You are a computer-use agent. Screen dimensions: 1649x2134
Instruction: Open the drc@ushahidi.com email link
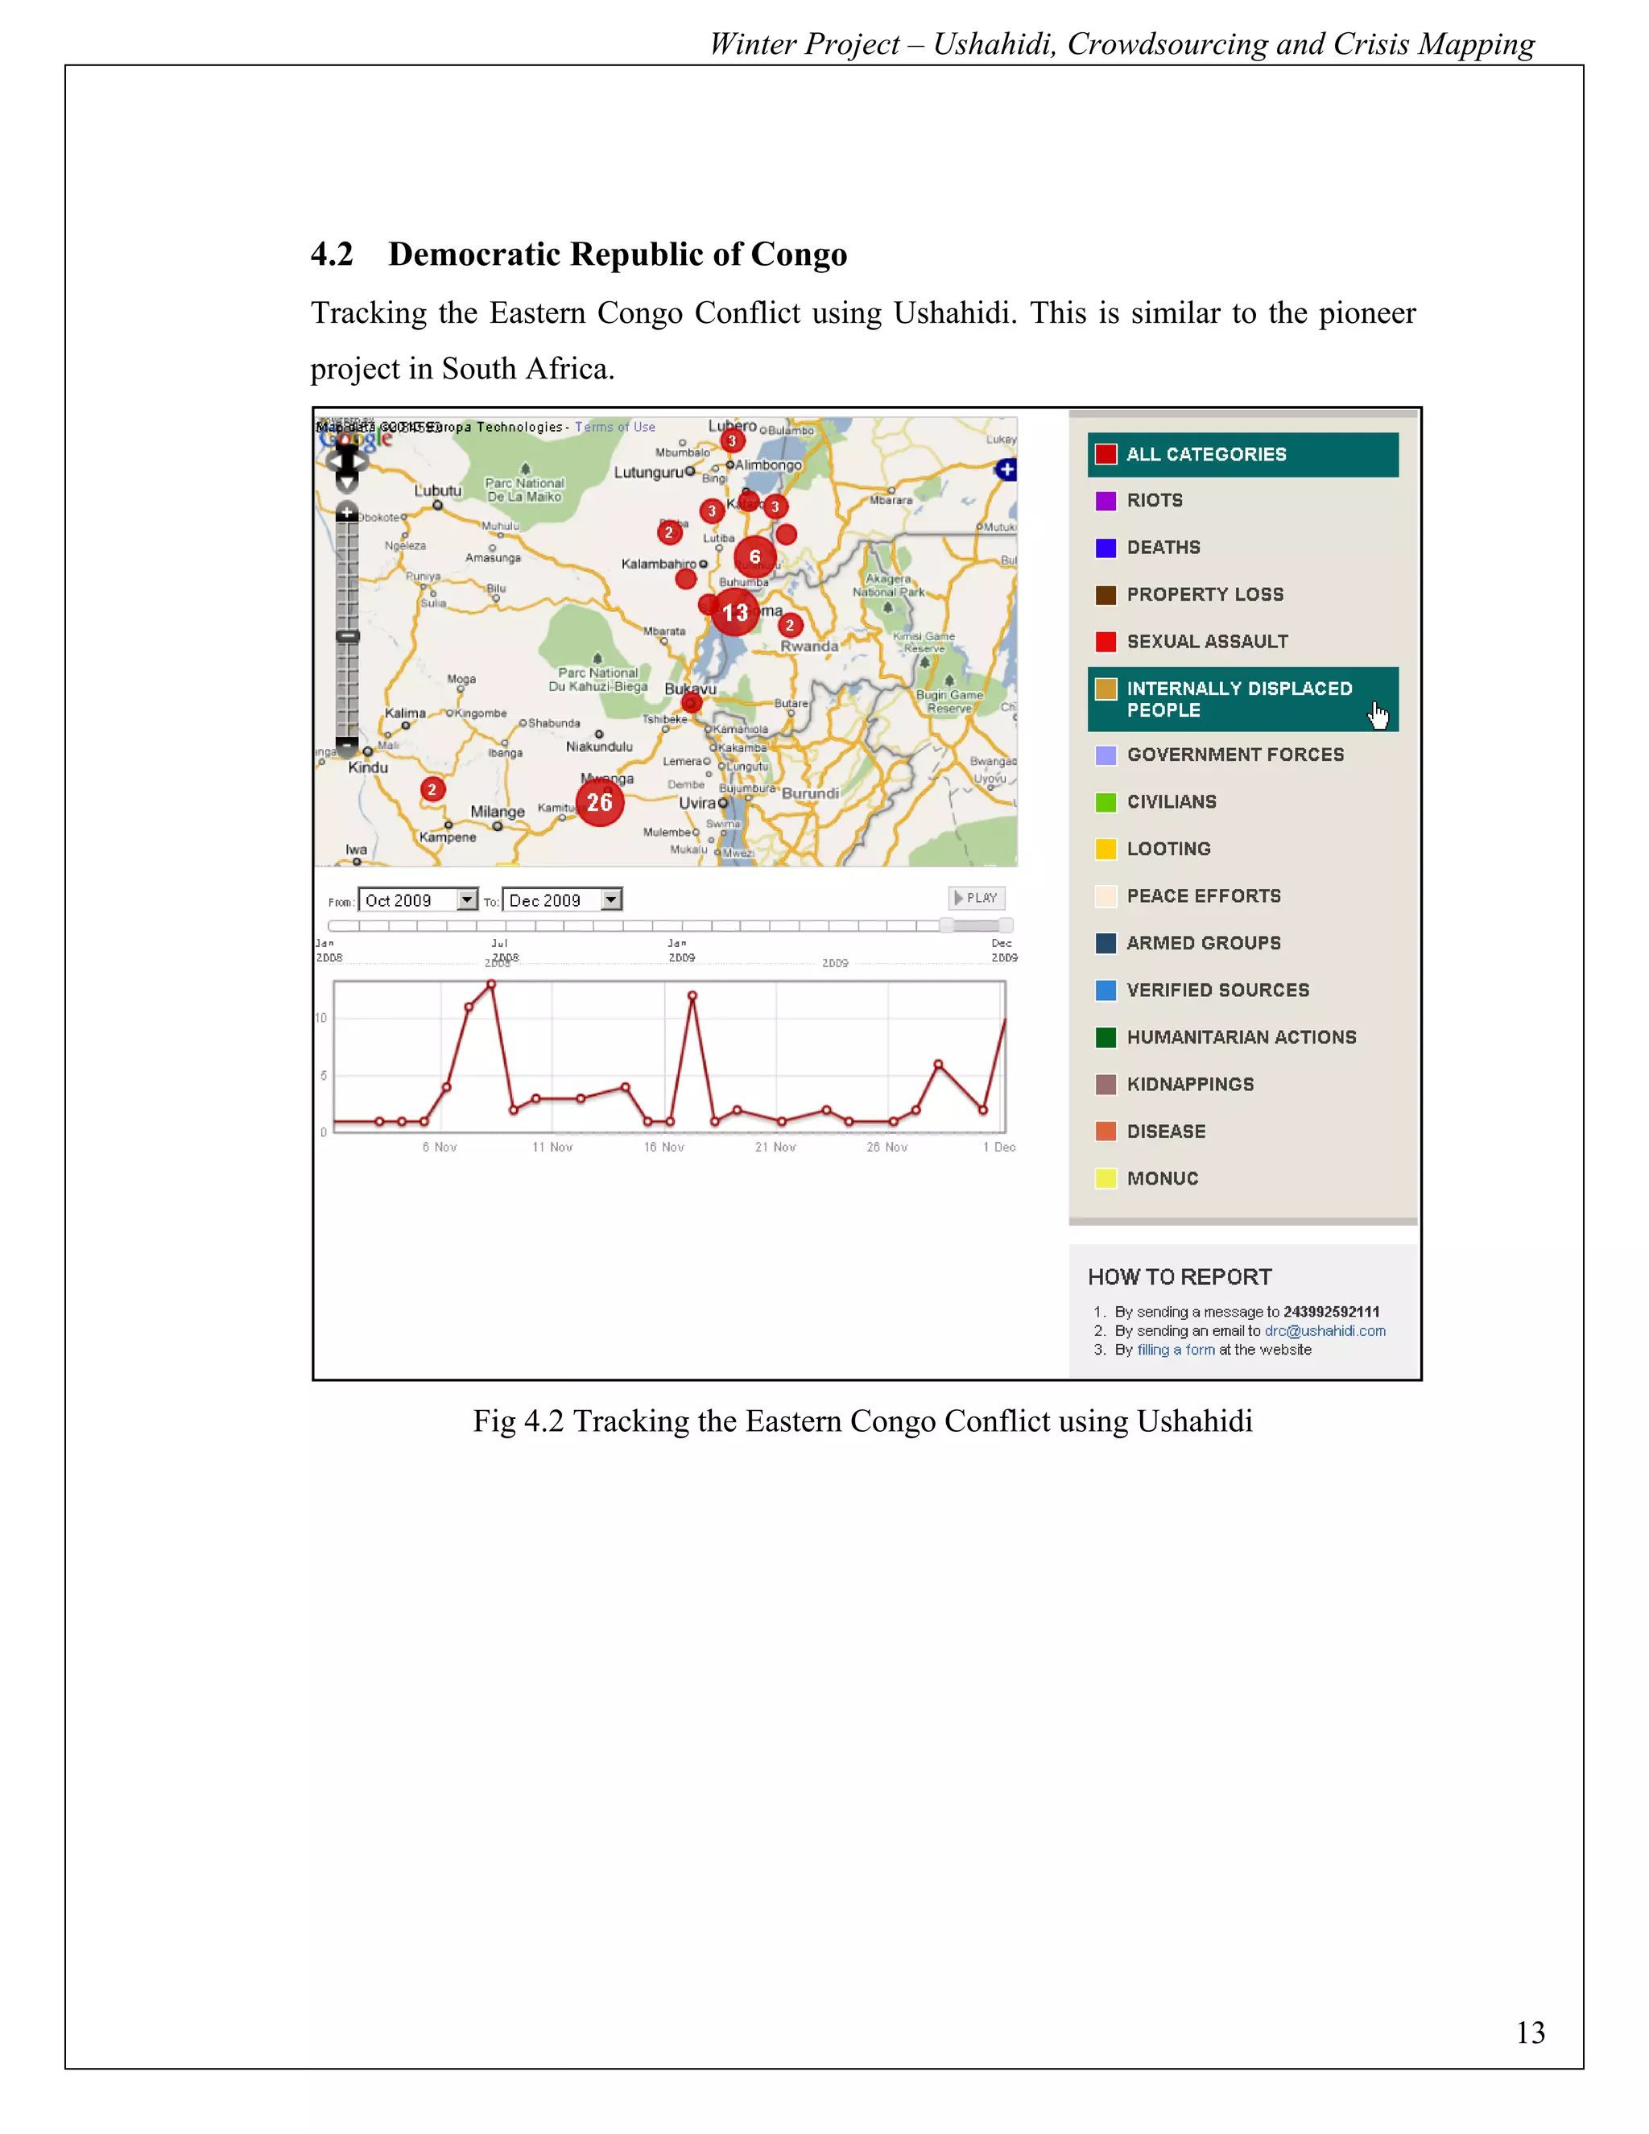pyautogui.click(x=1325, y=1331)
